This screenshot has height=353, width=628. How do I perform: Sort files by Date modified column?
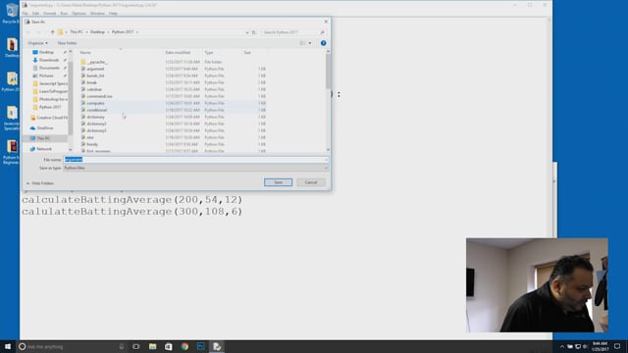tap(178, 52)
